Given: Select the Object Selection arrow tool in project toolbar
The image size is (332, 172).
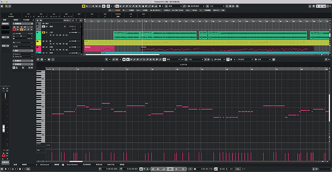Looking at the screenshot, I should point(117,6).
